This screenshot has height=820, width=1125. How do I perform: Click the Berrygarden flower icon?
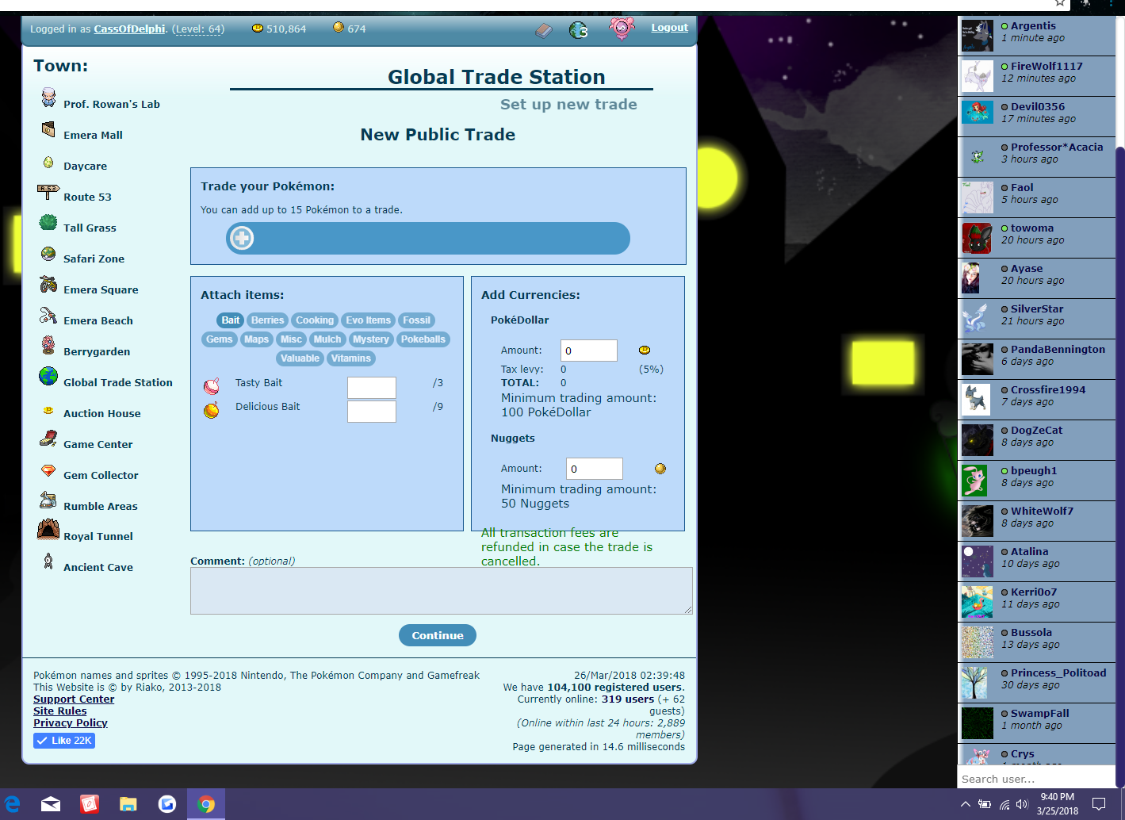point(48,346)
